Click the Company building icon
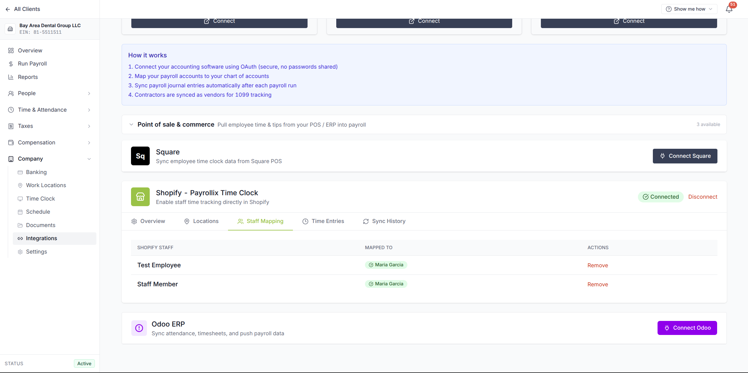 click(11, 159)
